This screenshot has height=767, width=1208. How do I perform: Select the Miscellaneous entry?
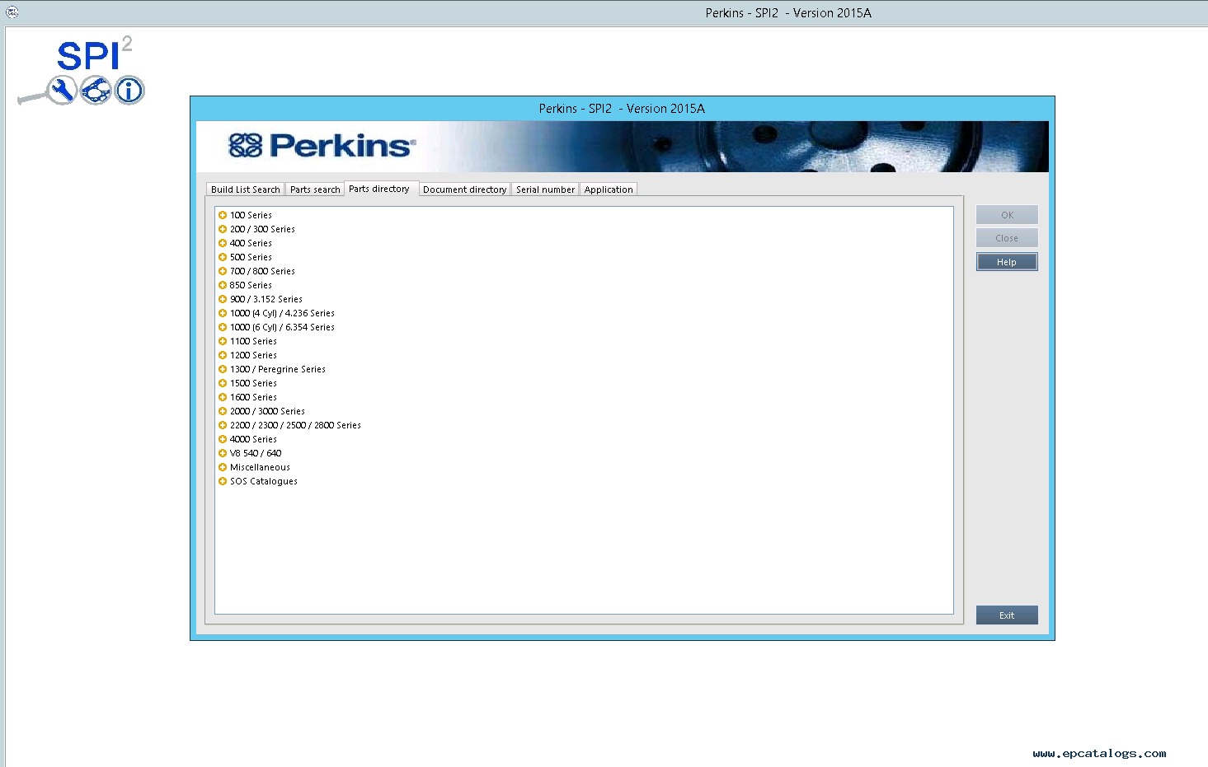[x=260, y=467]
